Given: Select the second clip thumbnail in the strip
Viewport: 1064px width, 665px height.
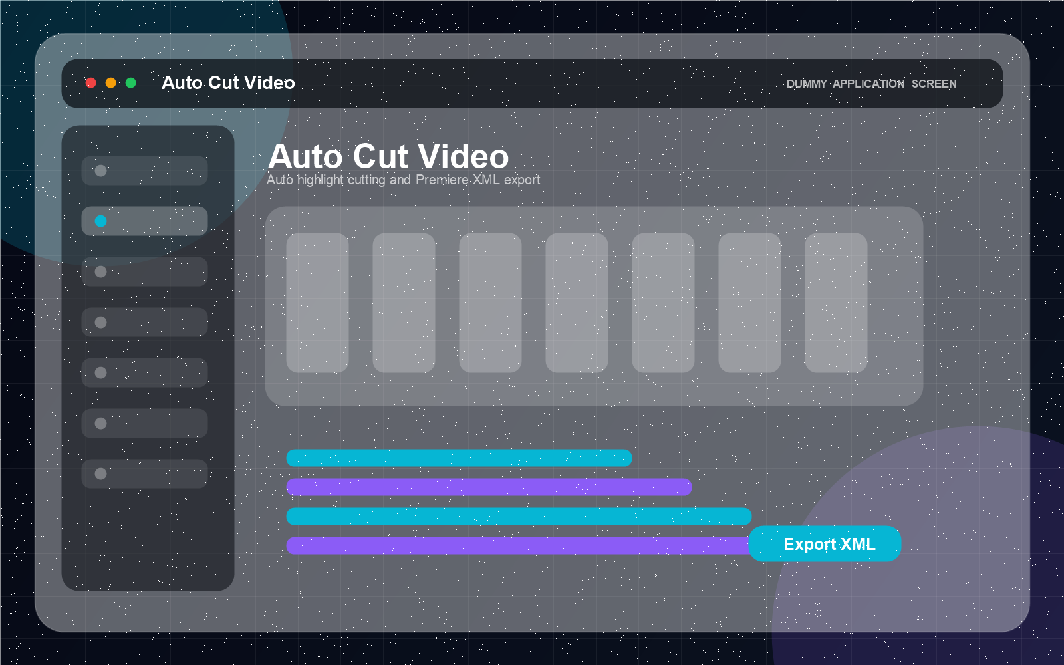Looking at the screenshot, I should (x=404, y=303).
